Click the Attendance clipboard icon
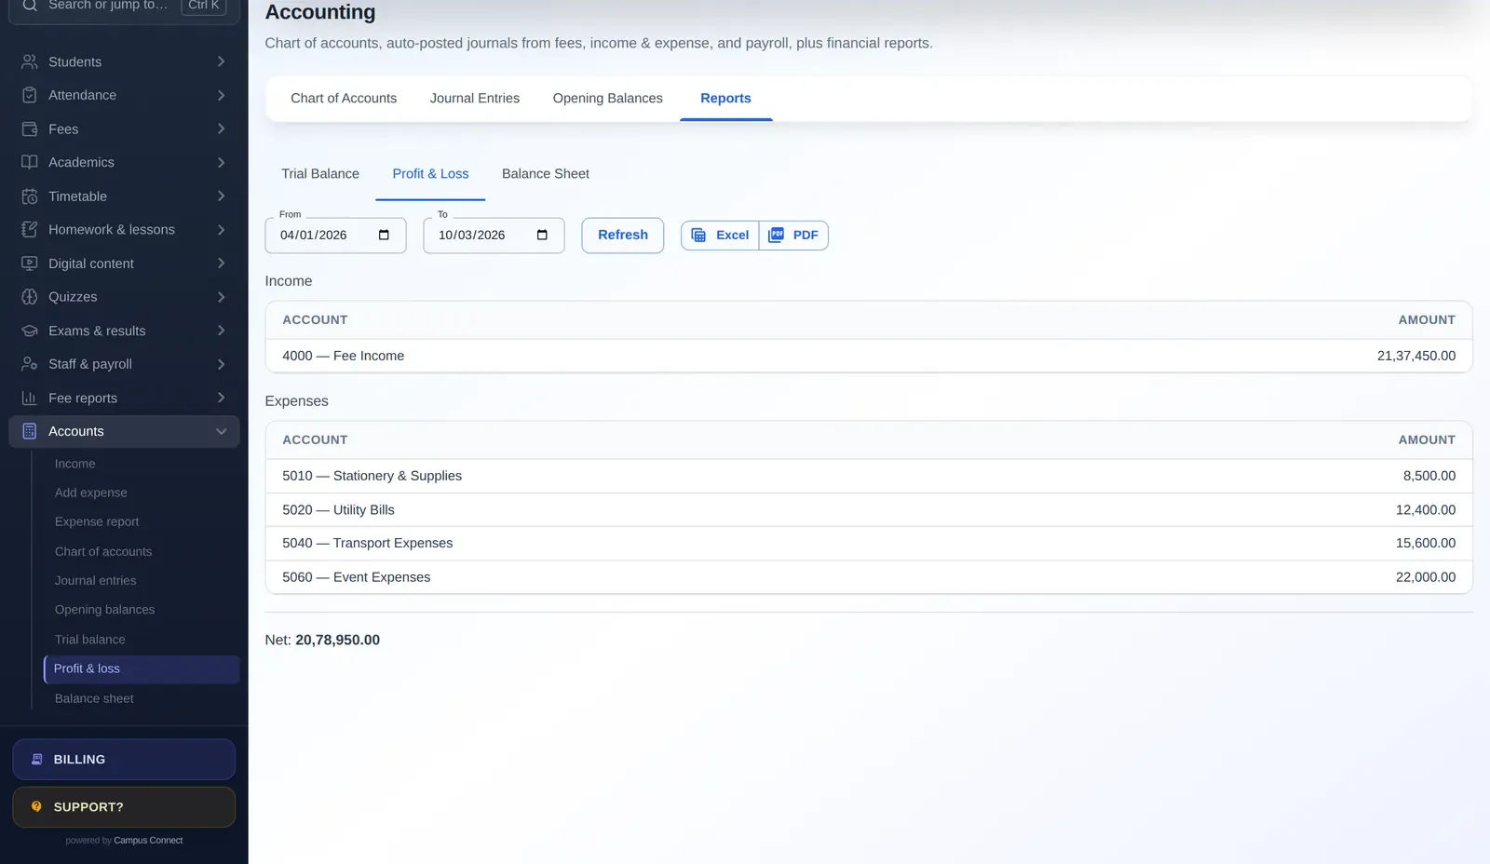 point(30,95)
